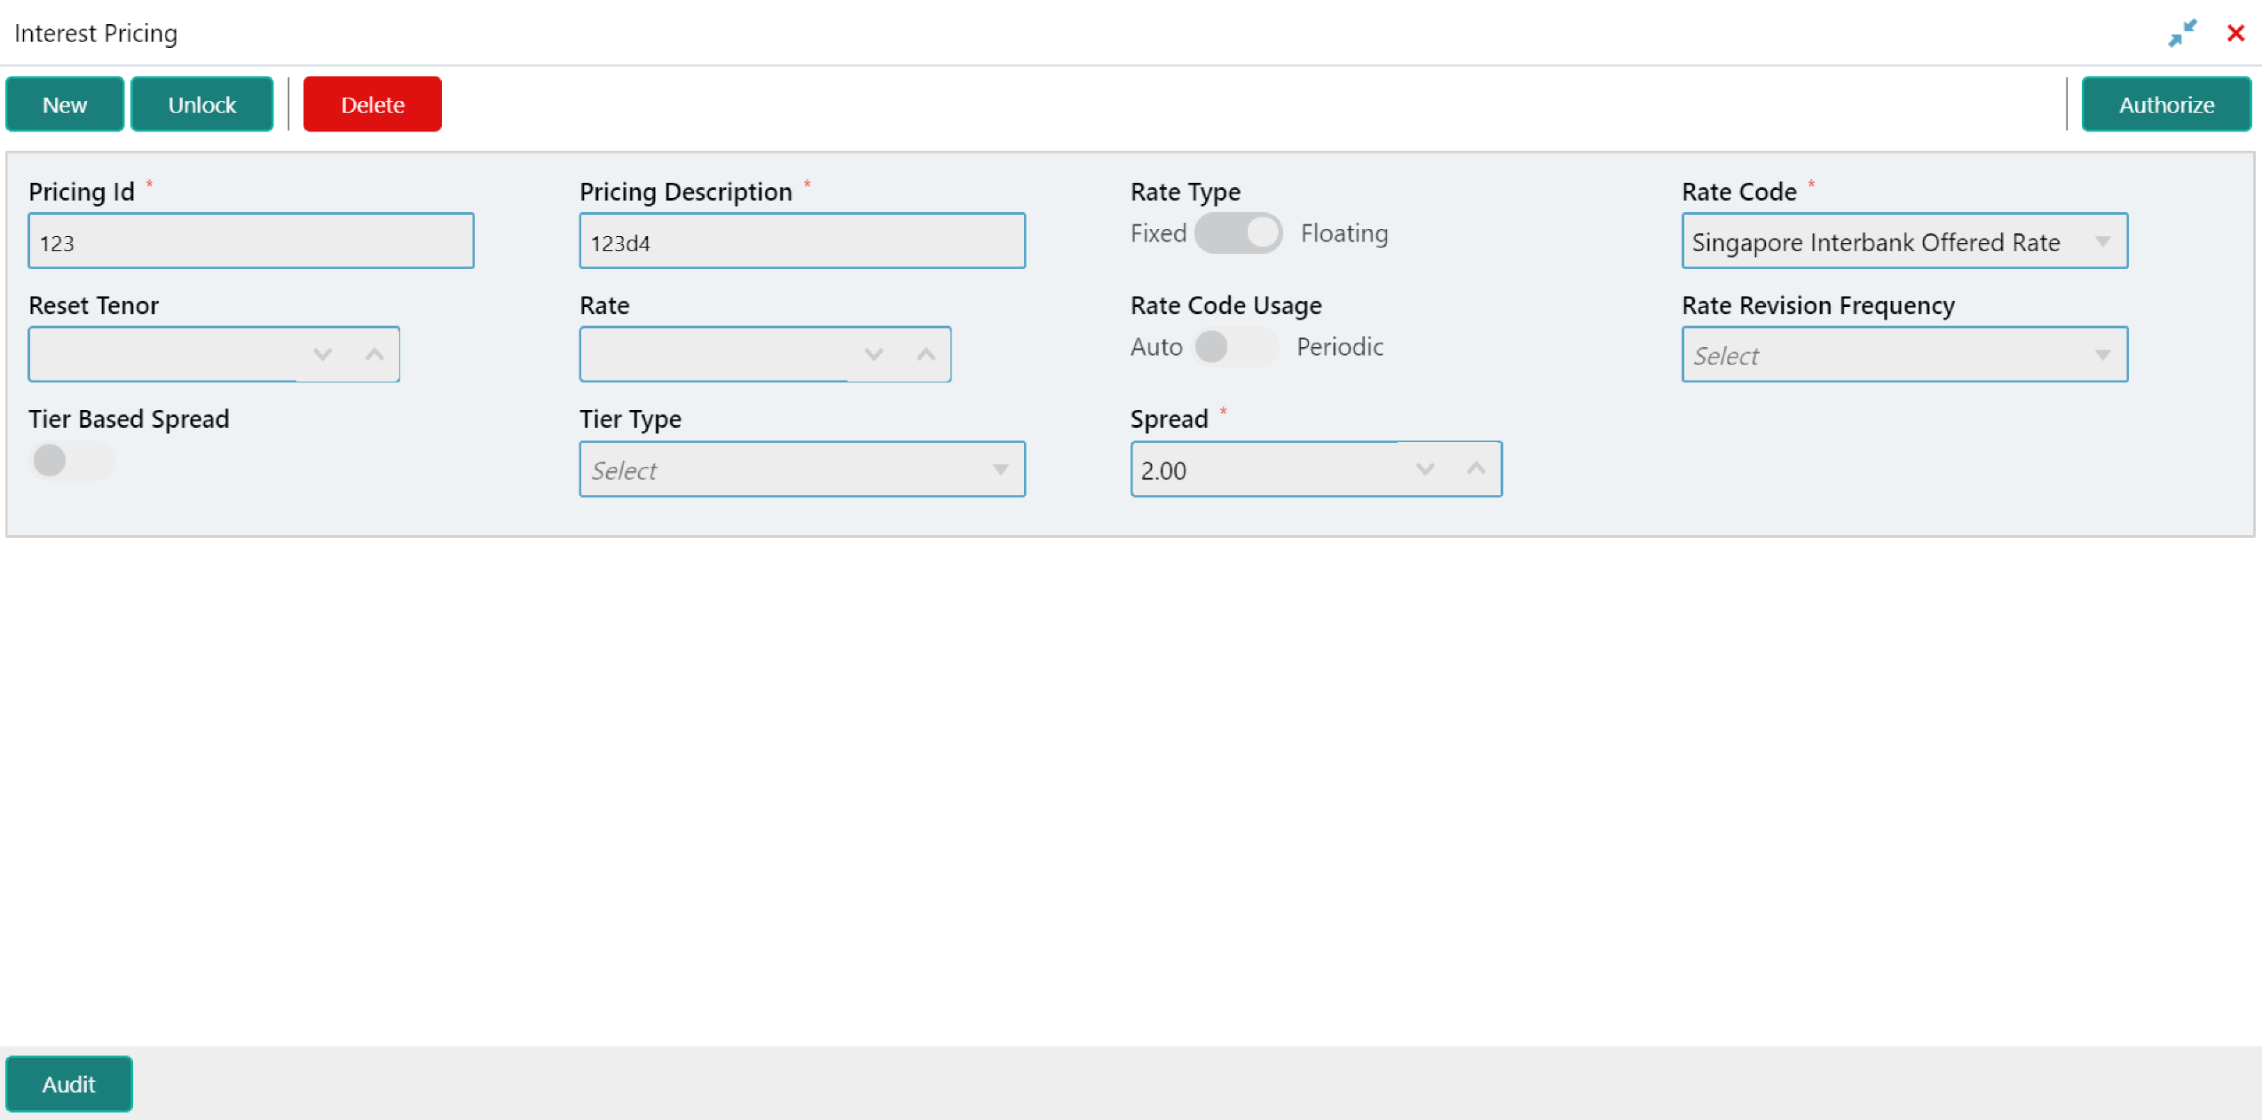This screenshot has width=2262, height=1120.
Task: Click the New button
Action: point(65,105)
